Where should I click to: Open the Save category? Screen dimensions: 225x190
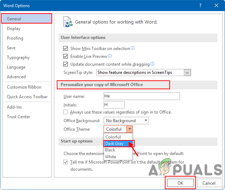pos(27,47)
